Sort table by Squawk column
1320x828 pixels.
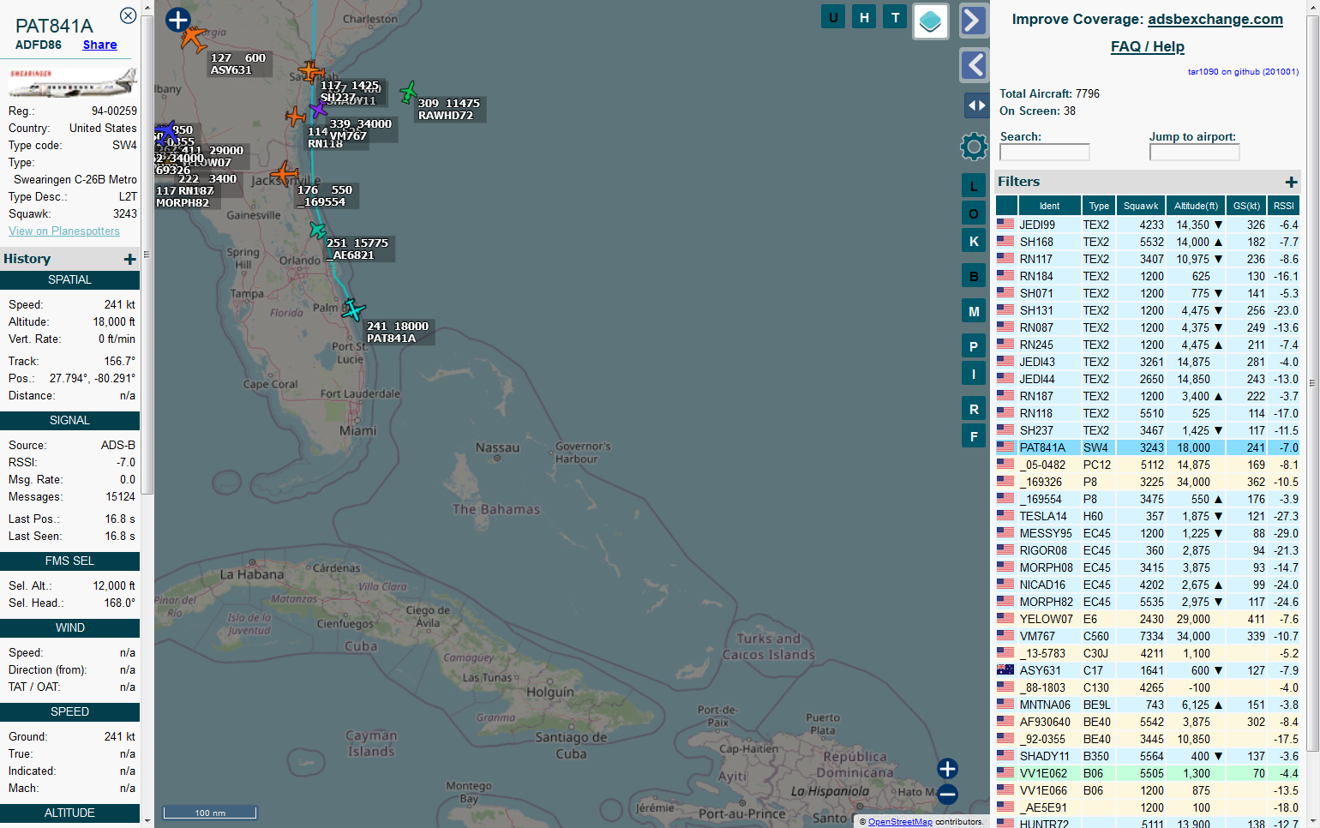coord(1141,206)
